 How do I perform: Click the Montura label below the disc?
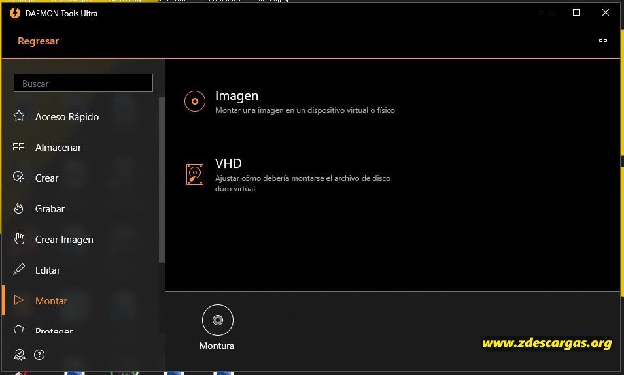click(x=217, y=346)
